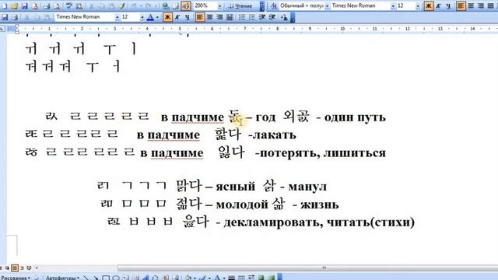Insert a hyperlink with the globe icon
This screenshot has width=498, height=280.
point(165,6)
